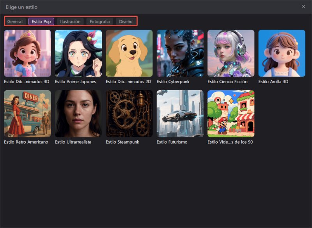This screenshot has width=312, height=228.
Task: Select the Estilo Arcilla 3D style
Action: pyautogui.click(x=282, y=53)
